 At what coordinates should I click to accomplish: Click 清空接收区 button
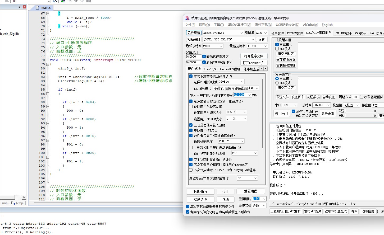(x=286, y=54)
